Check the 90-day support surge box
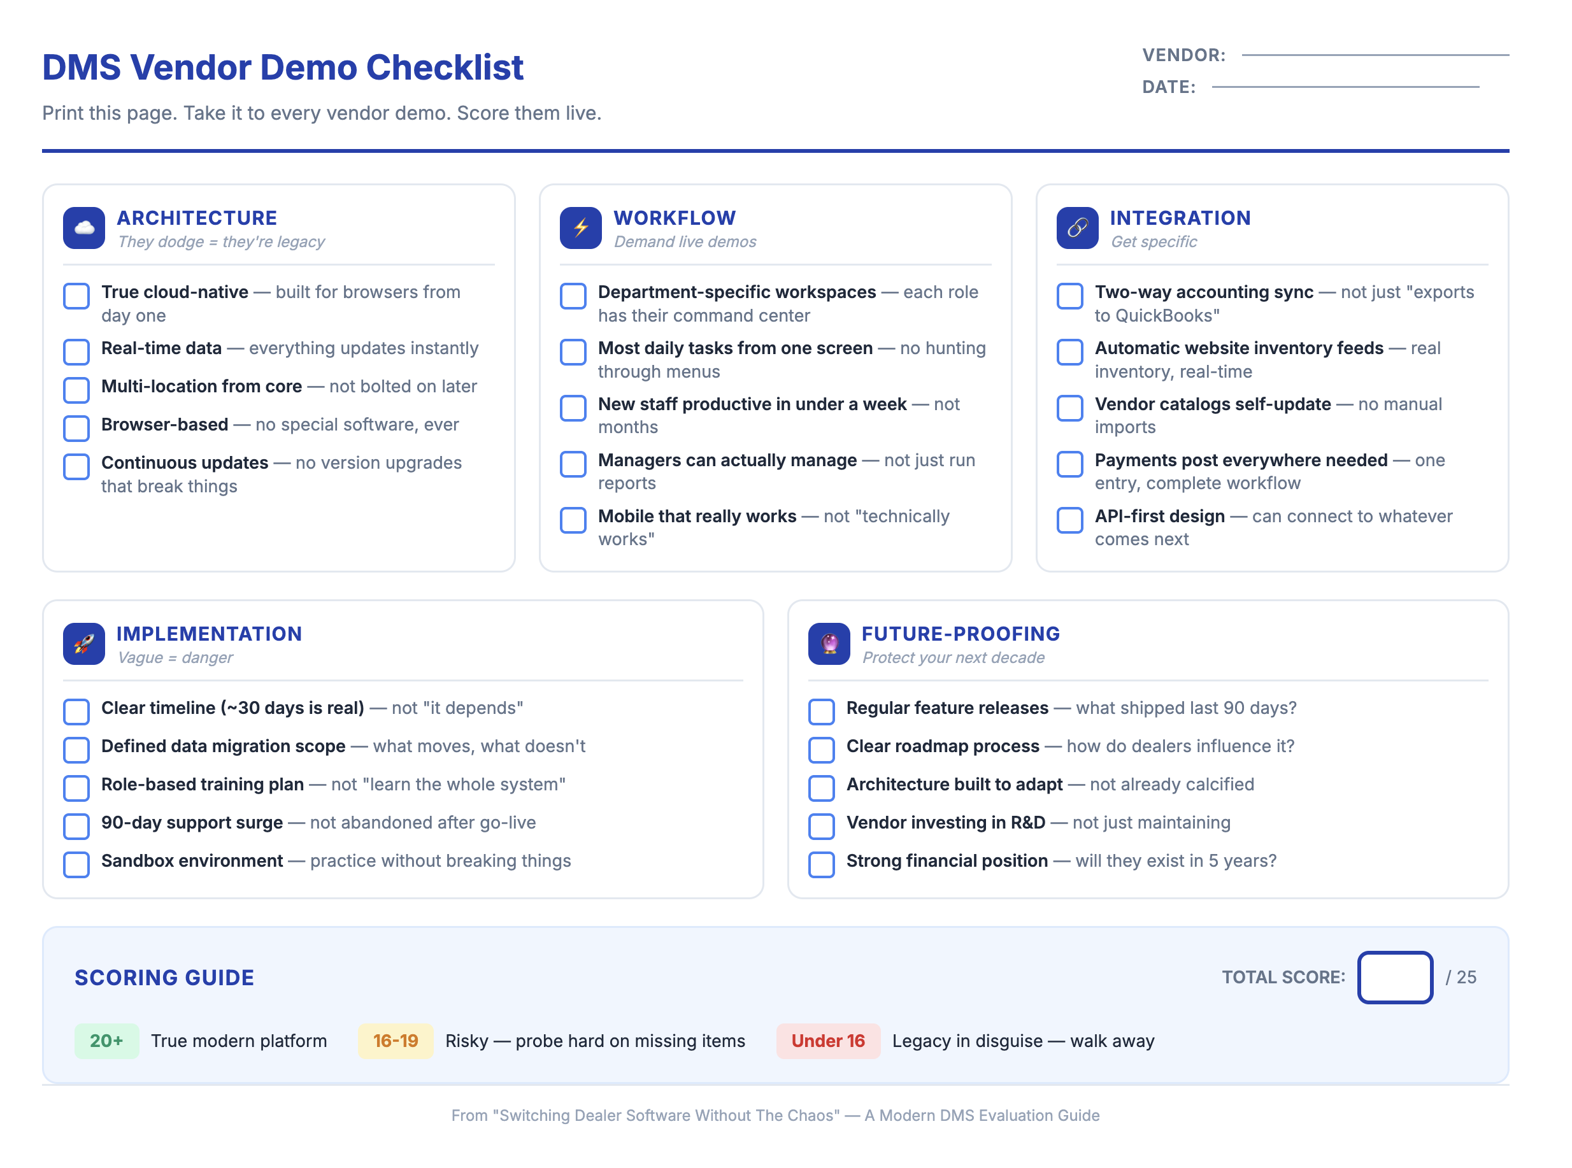1572x1168 pixels. click(x=76, y=826)
